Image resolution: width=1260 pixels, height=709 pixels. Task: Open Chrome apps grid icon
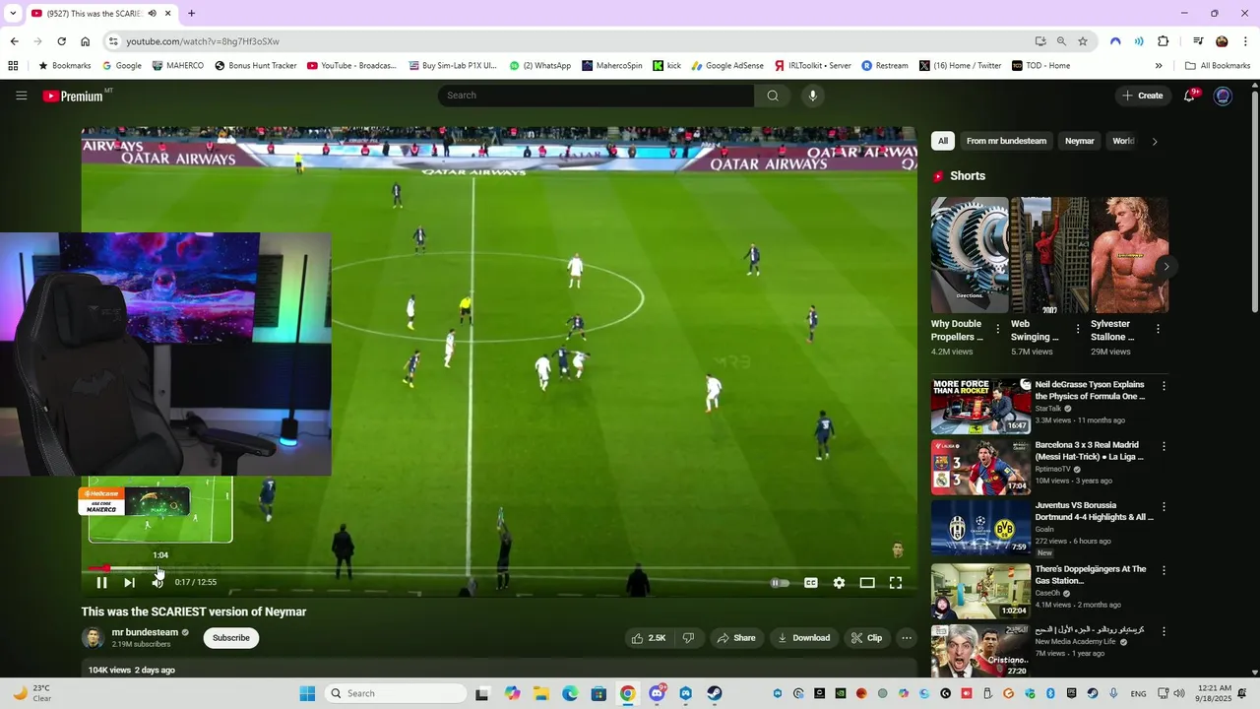[x=13, y=66]
